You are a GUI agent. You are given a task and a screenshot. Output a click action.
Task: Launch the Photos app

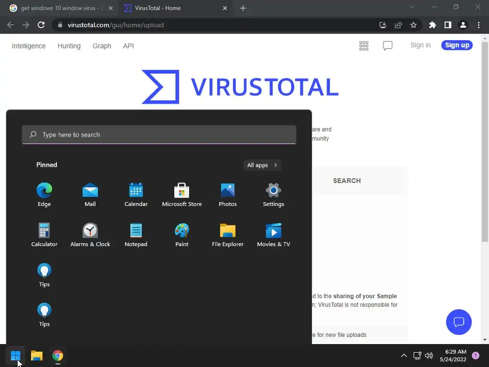point(228,195)
